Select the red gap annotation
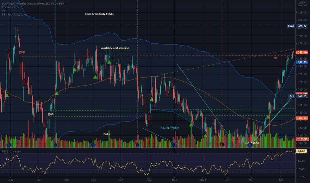 pyautogui.click(x=22, y=52)
